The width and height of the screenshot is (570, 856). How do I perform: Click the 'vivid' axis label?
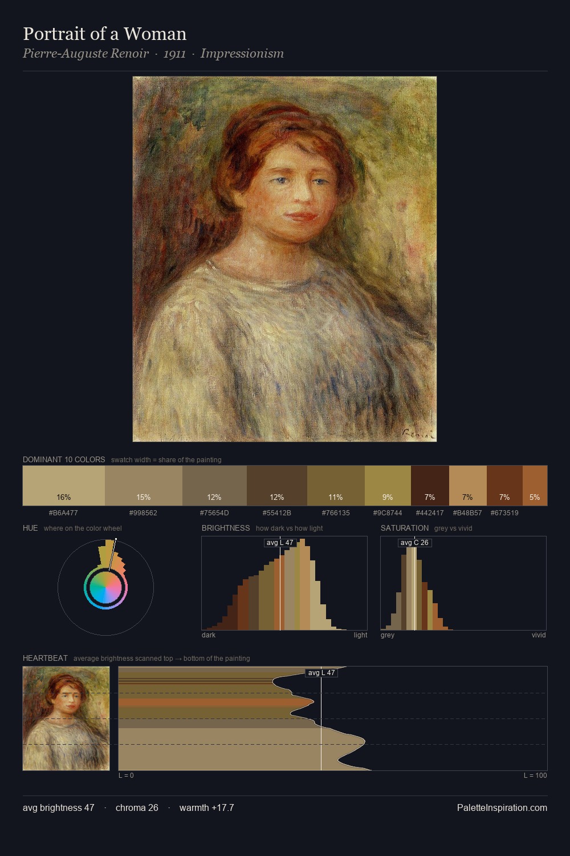(539, 635)
